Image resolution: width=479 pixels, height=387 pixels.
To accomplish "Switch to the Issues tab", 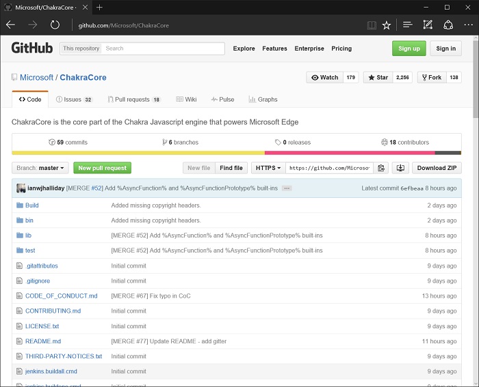I will click(73, 100).
